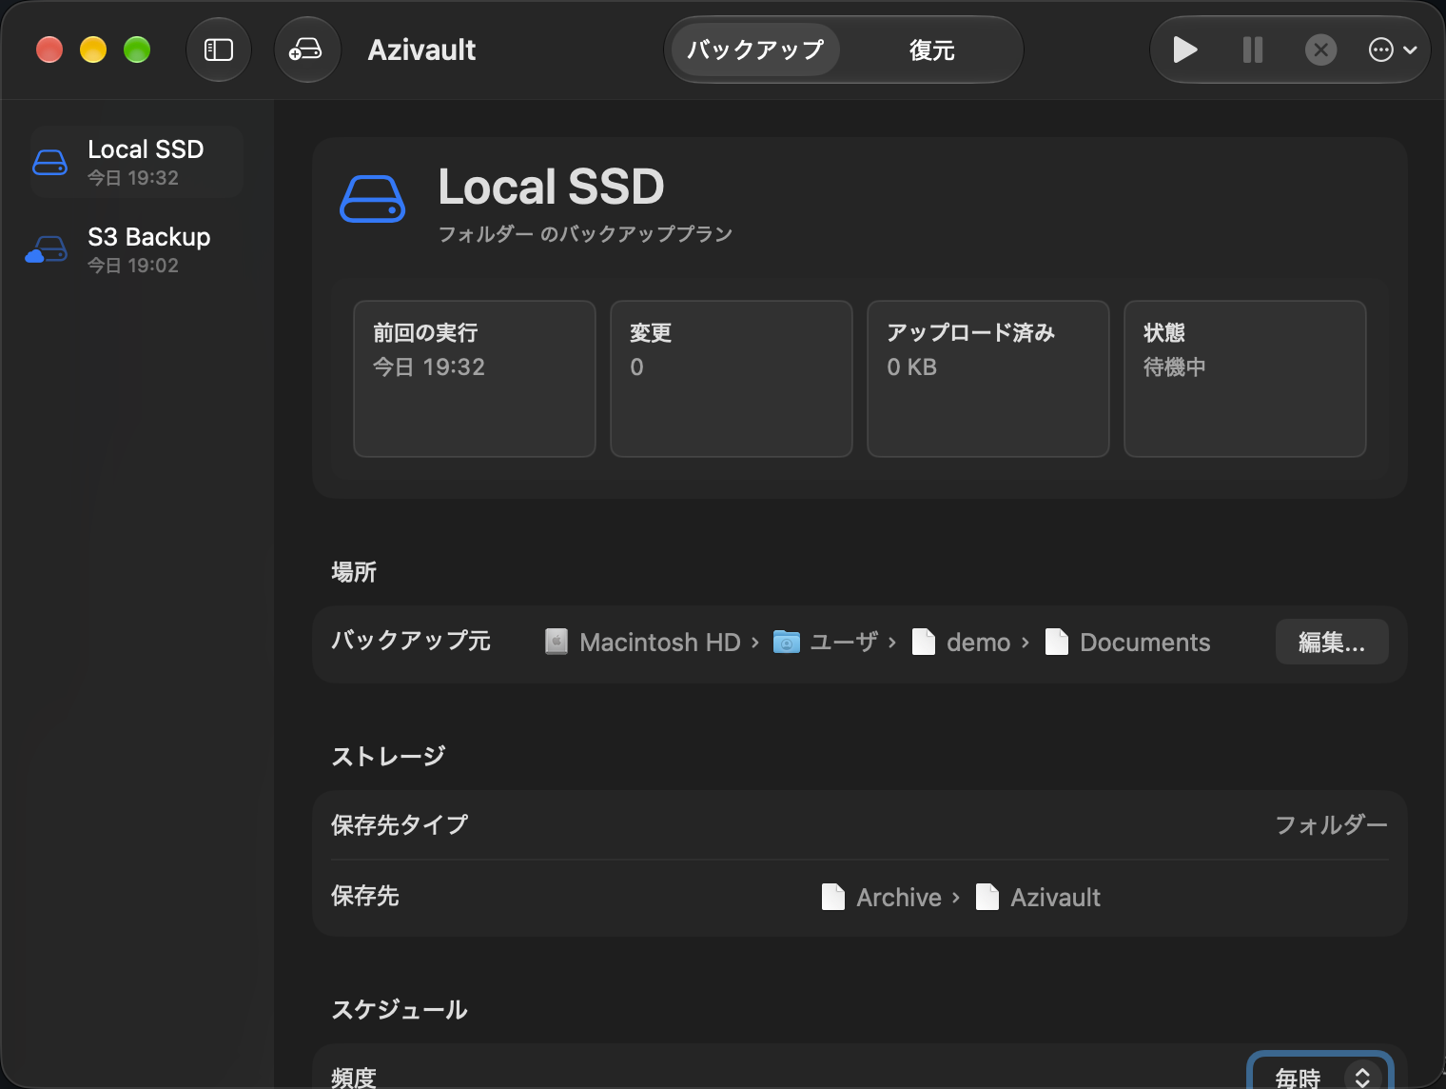Pause the backup using pause icon
The height and width of the screenshot is (1089, 1446).
coord(1253,49)
